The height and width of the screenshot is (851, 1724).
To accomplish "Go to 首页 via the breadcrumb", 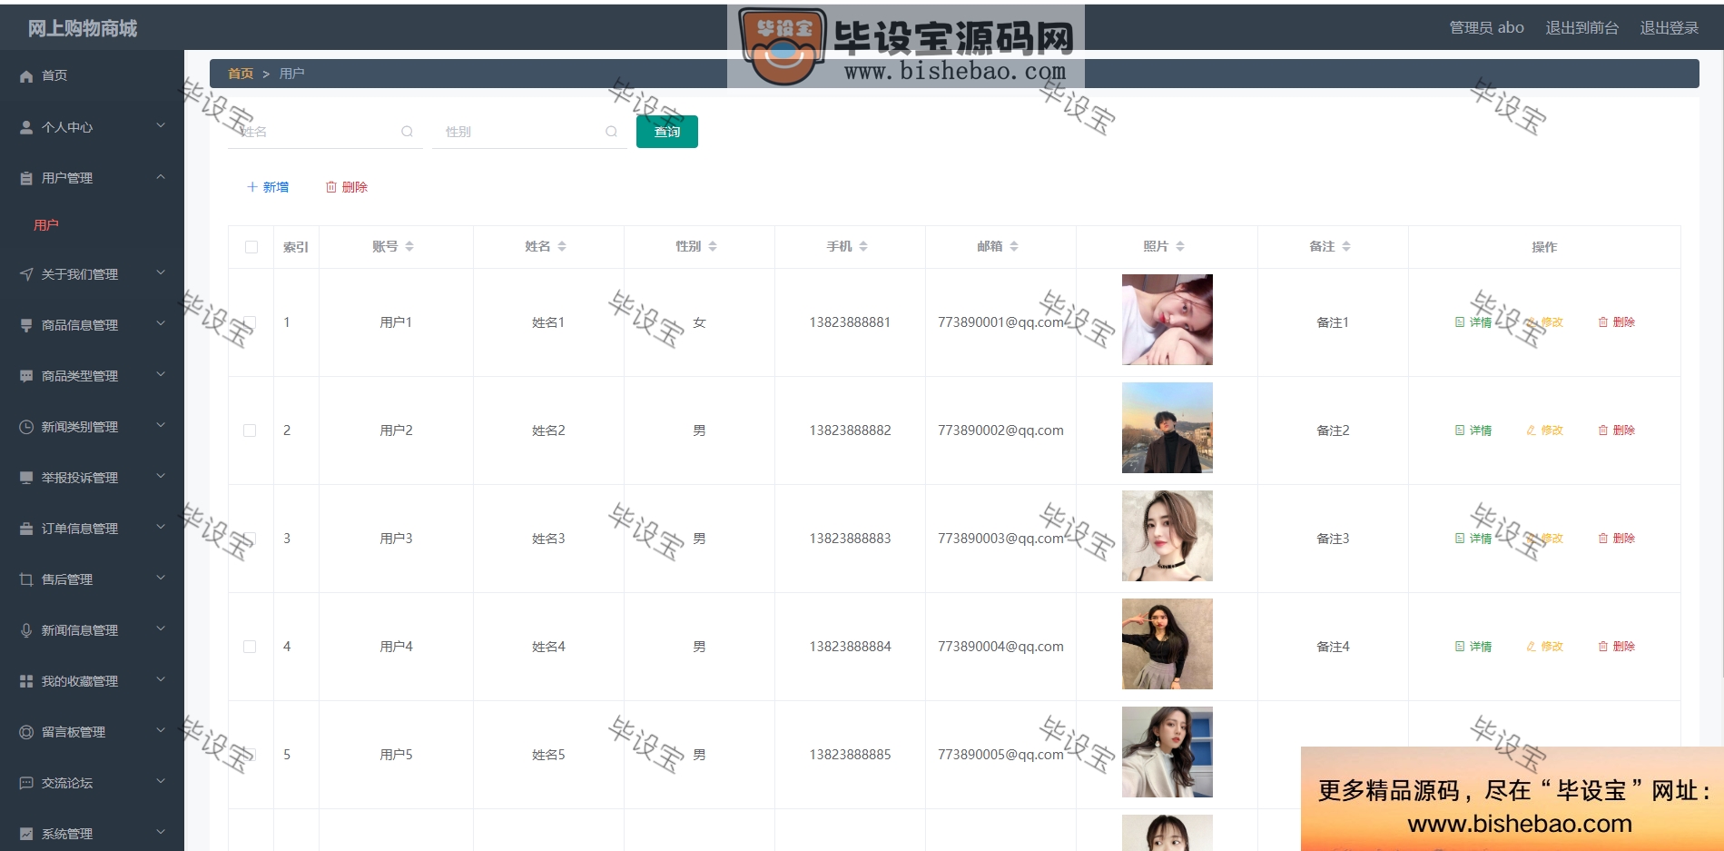I will pos(241,74).
